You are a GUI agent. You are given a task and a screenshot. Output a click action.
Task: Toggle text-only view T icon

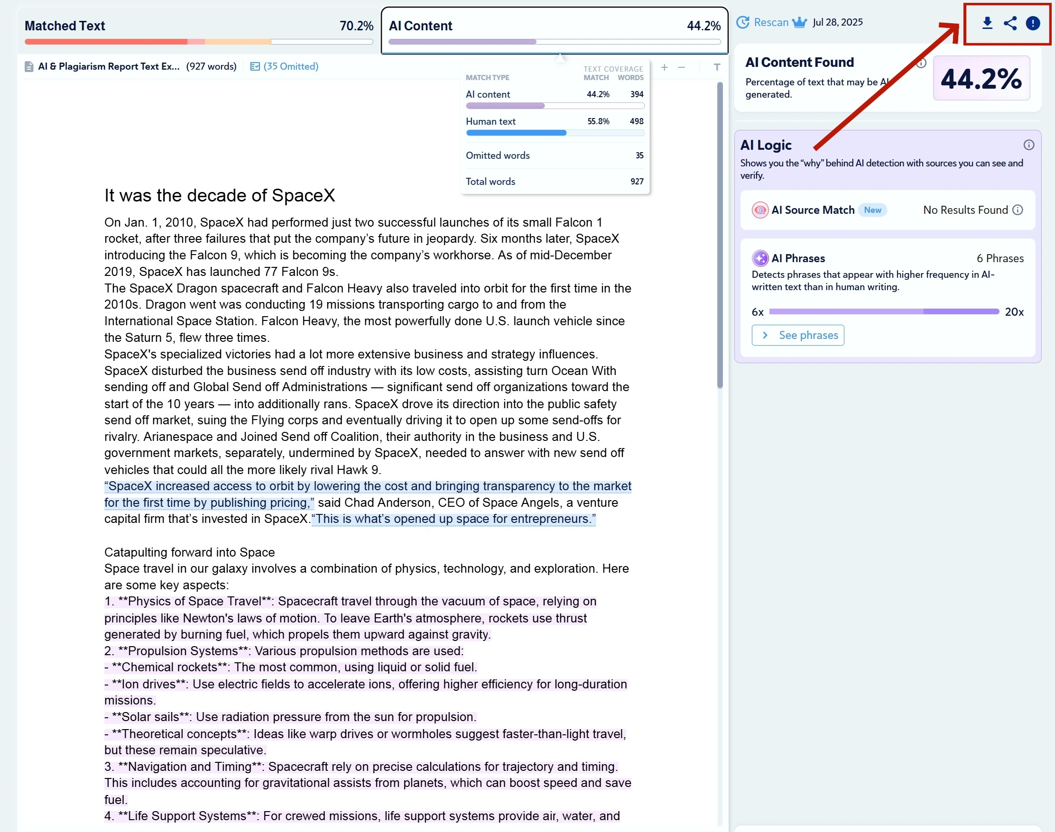tap(717, 67)
